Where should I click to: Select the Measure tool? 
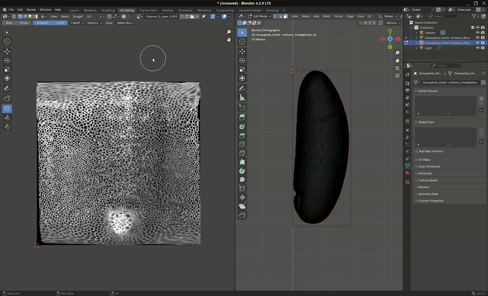(x=242, y=97)
